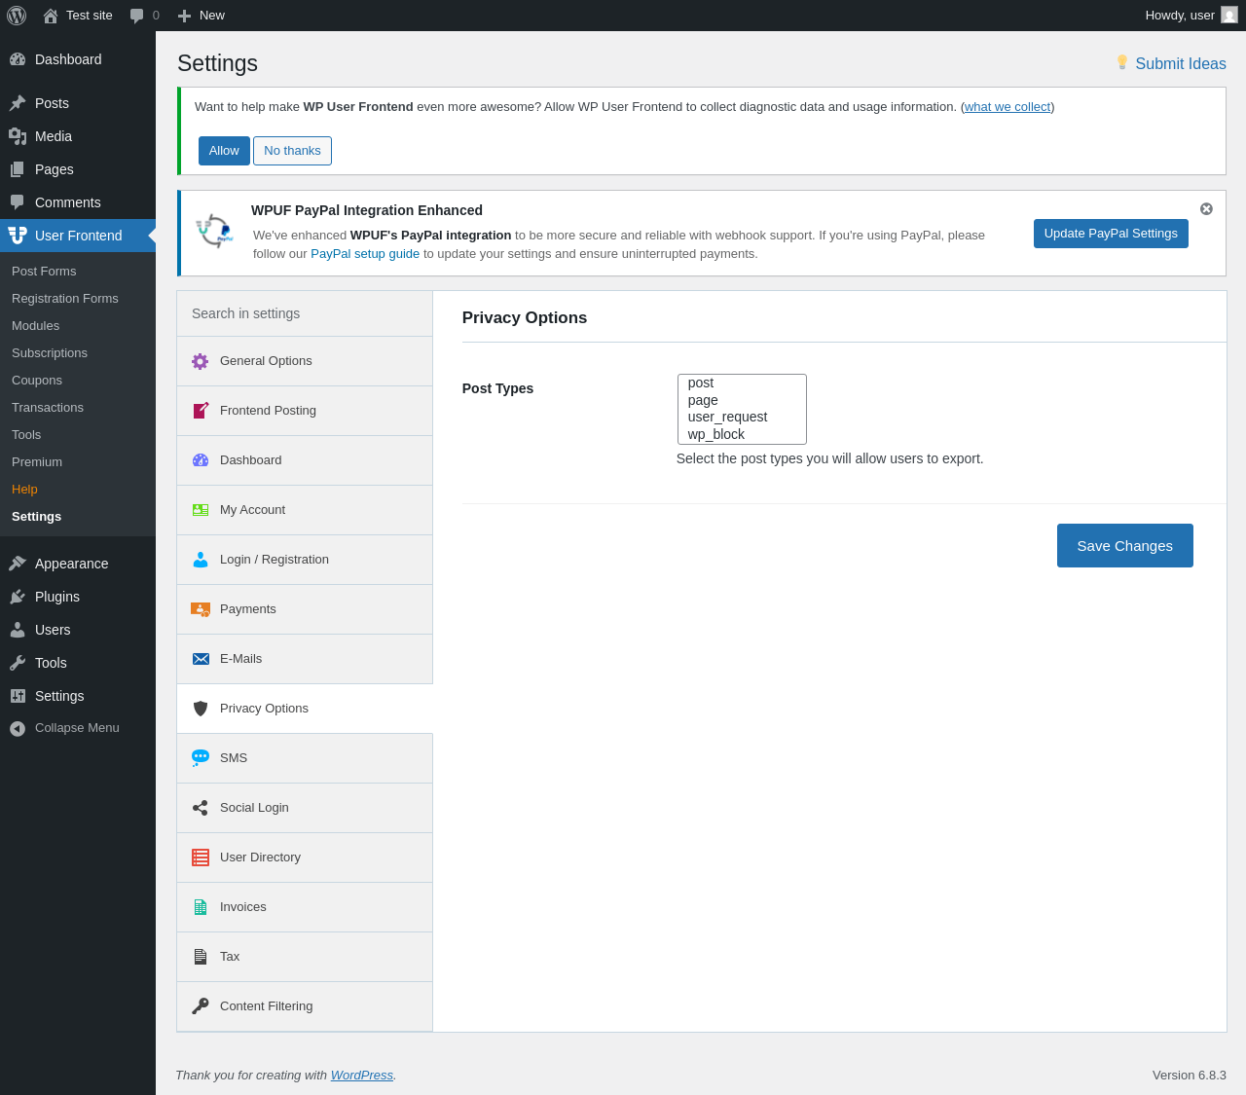Viewport: 1246px width, 1095px height.
Task: Collapse the admin sidebar menu
Action: (x=77, y=728)
